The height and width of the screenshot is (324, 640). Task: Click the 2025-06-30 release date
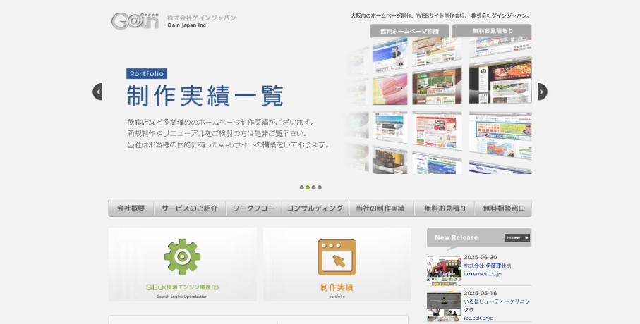pyautogui.click(x=481, y=258)
